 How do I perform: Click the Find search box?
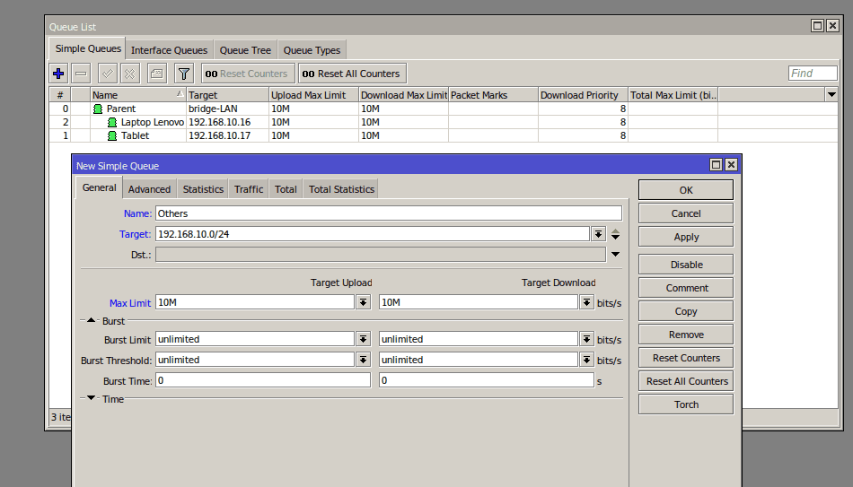[x=813, y=74]
